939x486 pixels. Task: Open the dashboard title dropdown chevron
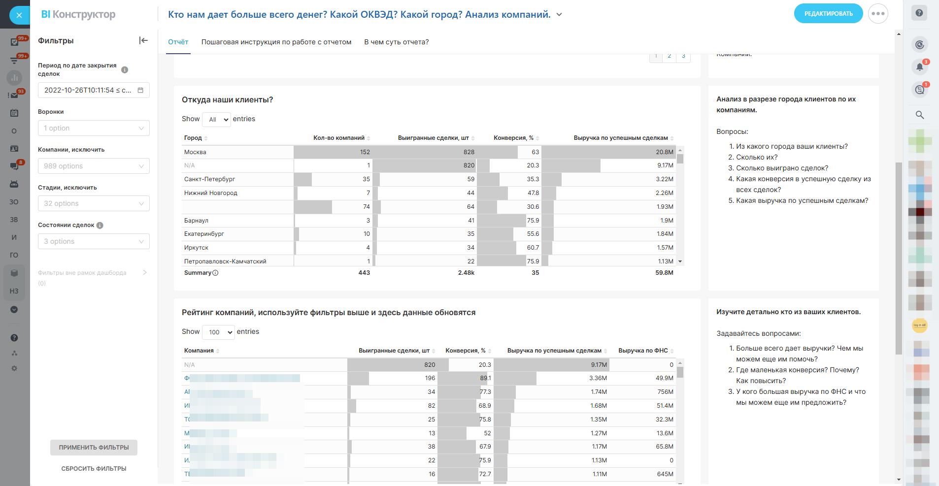pyautogui.click(x=559, y=15)
